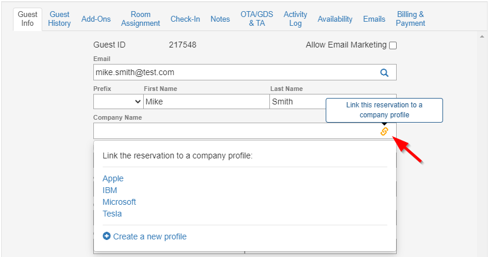Link reservation to IBM profile

pos(110,190)
